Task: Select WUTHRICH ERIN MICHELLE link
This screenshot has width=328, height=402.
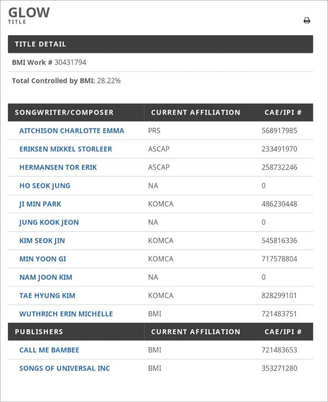Action: tap(66, 314)
